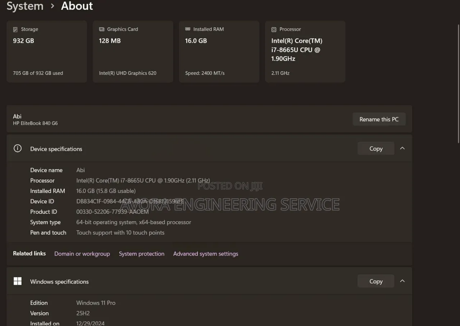The width and height of the screenshot is (460, 326).
Task: Click the Touch support with 10 touch points text
Action: click(x=120, y=233)
